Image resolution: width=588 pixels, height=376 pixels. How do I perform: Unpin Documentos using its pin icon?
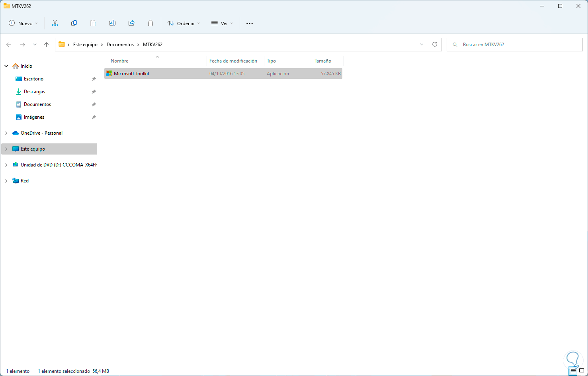(x=94, y=104)
